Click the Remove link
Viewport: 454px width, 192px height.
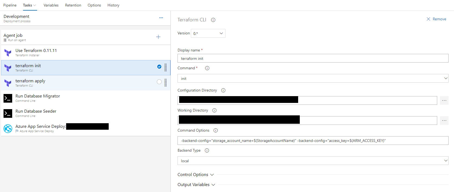coord(439,19)
